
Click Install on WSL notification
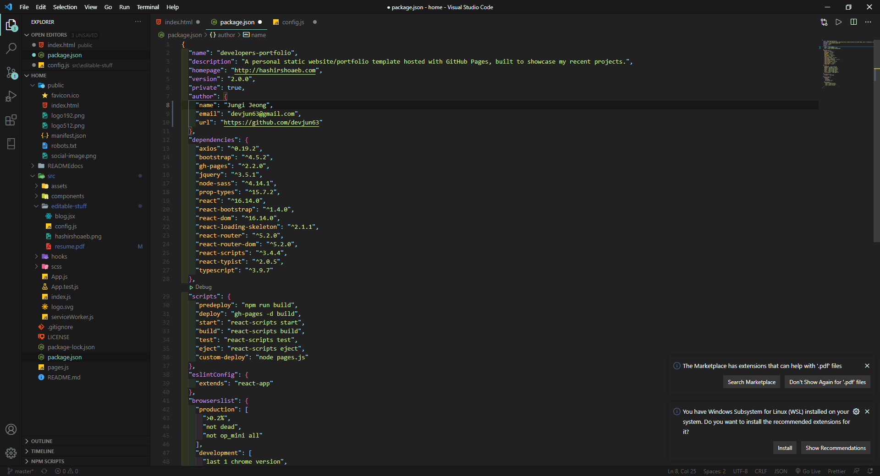pyautogui.click(x=785, y=448)
